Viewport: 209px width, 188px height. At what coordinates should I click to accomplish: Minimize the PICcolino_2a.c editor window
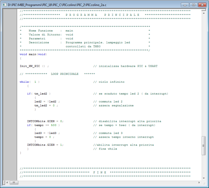pyautogui.click(x=185, y=5)
